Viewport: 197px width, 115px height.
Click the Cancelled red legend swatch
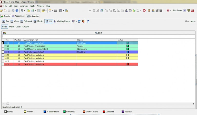104,111
